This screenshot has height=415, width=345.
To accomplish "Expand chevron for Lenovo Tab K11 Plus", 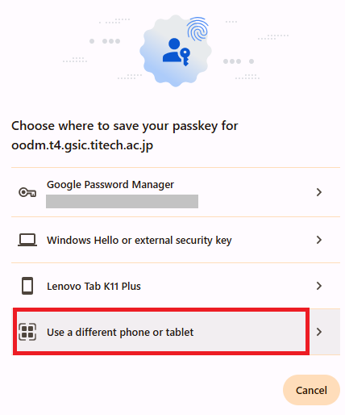I will coord(319,286).
